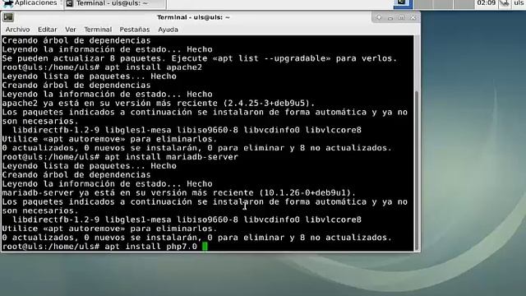
Task: Minimize the terminal window
Action: point(390,17)
